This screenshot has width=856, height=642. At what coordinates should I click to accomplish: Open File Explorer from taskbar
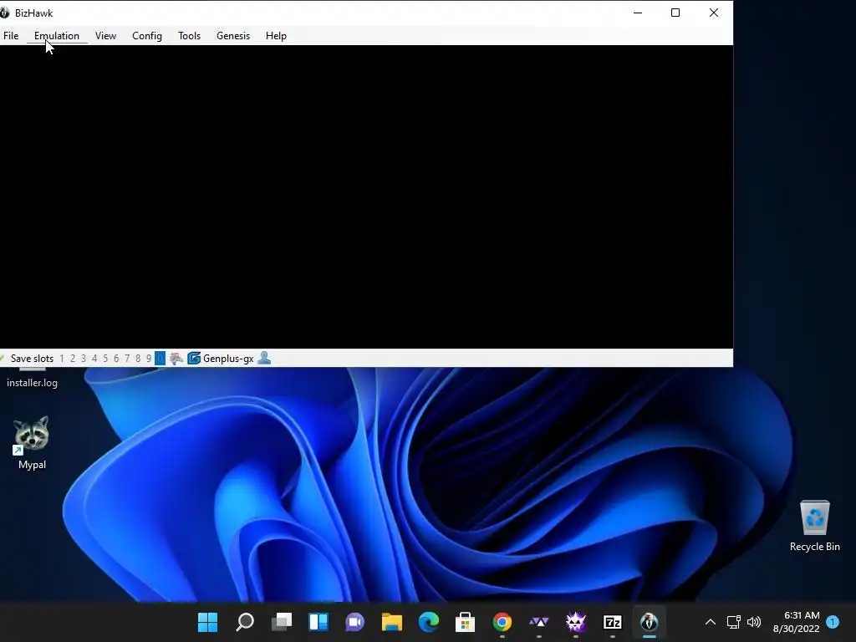pos(391,622)
